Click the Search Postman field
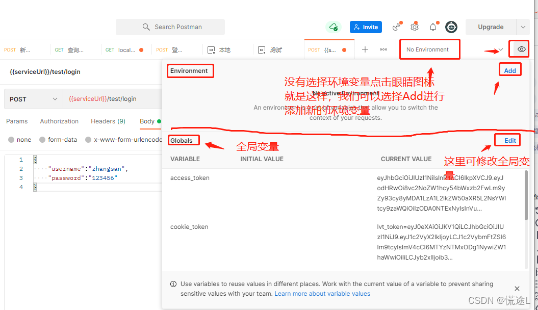The height and width of the screenshot is (310, 538). (x=170, y=27)
